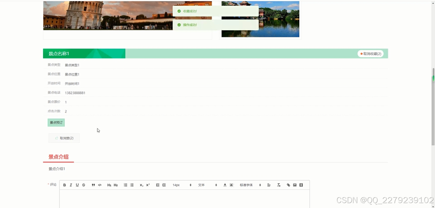Apply strikethrough formatting to comment text

pyautogui.click(x=83, y=185)
